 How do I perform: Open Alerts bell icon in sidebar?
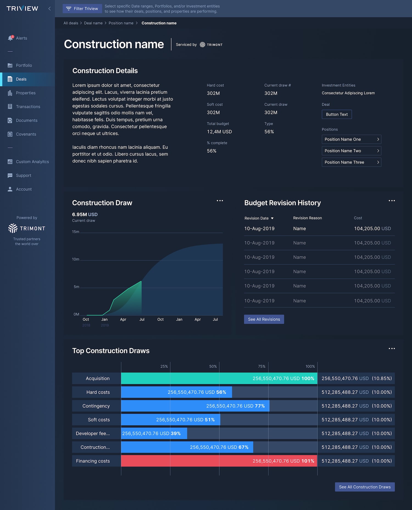tap(10, 38)
